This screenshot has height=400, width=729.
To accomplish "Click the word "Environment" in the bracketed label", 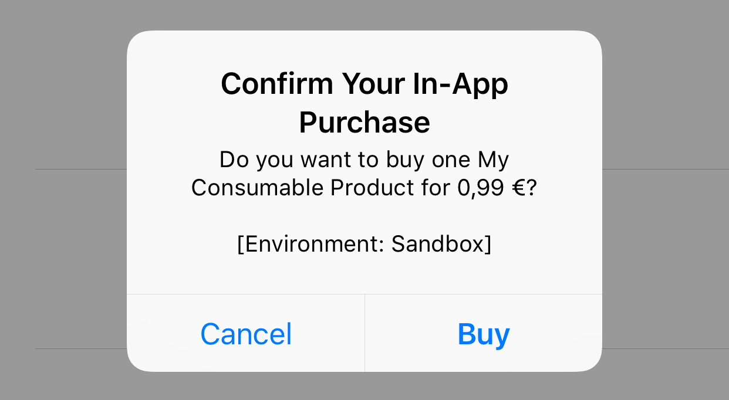I will coord(311,244).
